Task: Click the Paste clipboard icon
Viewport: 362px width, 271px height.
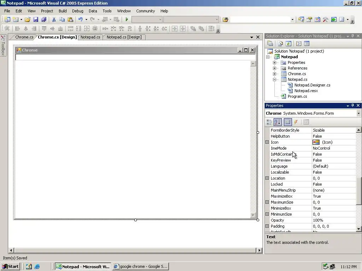Action: point(70,20)
